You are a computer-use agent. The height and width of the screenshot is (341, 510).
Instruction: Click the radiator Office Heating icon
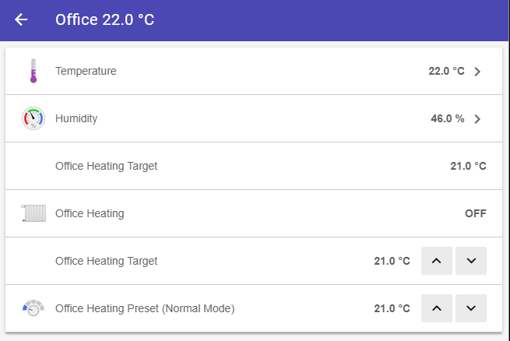(33, 213)
